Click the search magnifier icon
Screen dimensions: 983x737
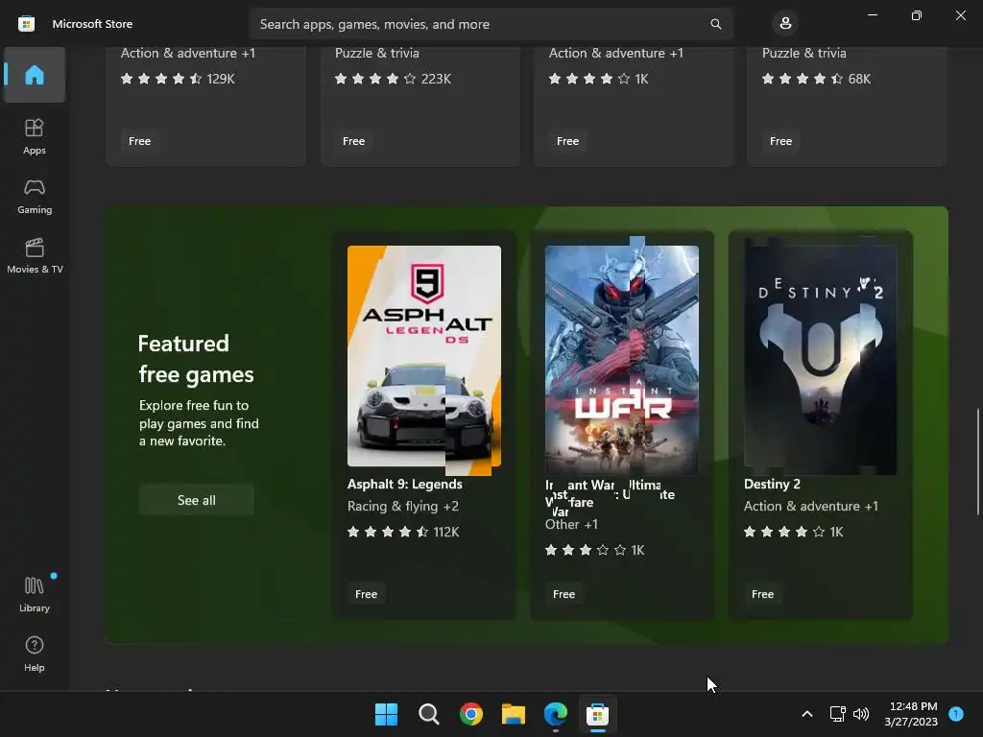point(715,24)
